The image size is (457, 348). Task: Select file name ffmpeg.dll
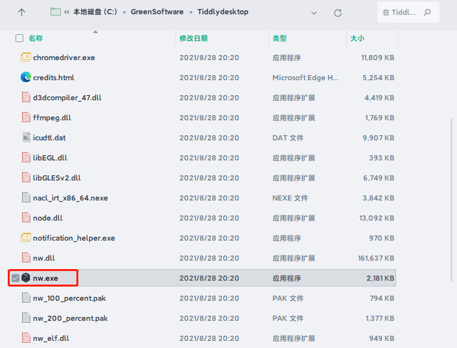coord(52,118)
